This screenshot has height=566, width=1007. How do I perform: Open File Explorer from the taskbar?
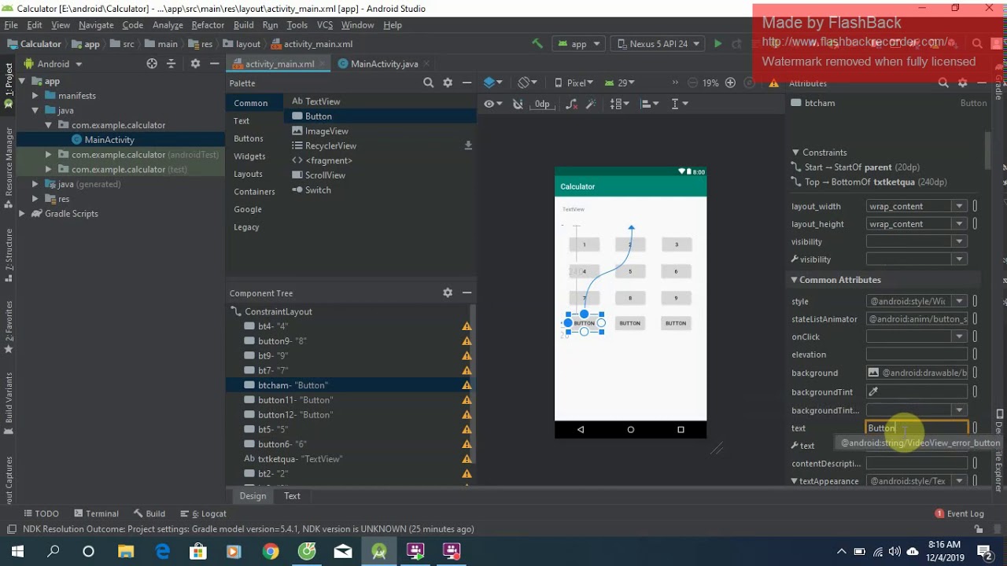point(126,551)
